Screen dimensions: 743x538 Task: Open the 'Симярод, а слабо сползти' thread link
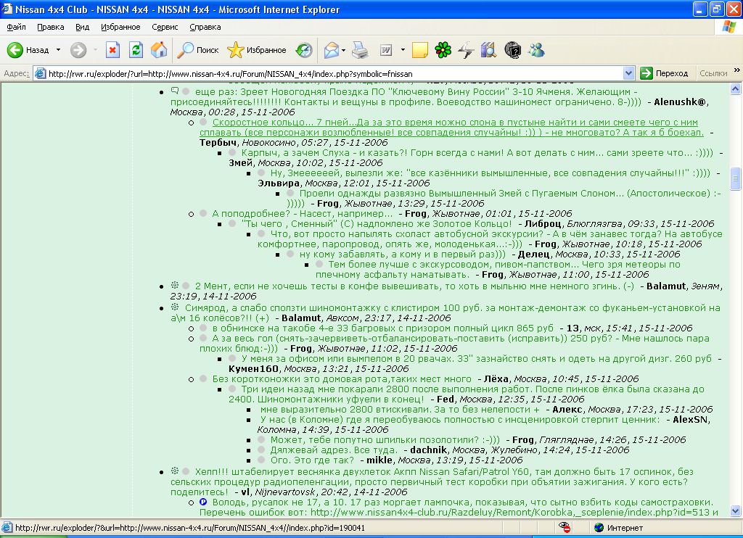tap(446, 313)
